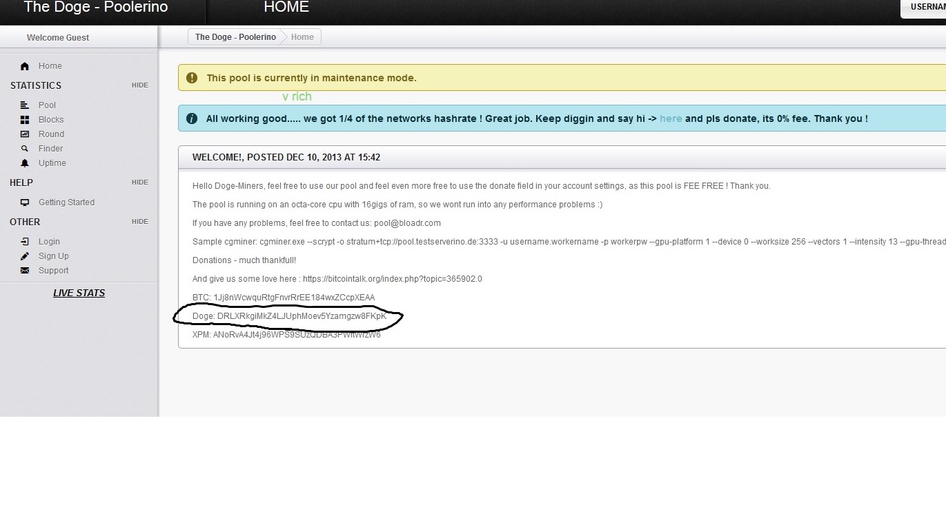Screen dimensions: 946x518
Task: Open Getting Started help page
Action: click(x=66, y=203)
